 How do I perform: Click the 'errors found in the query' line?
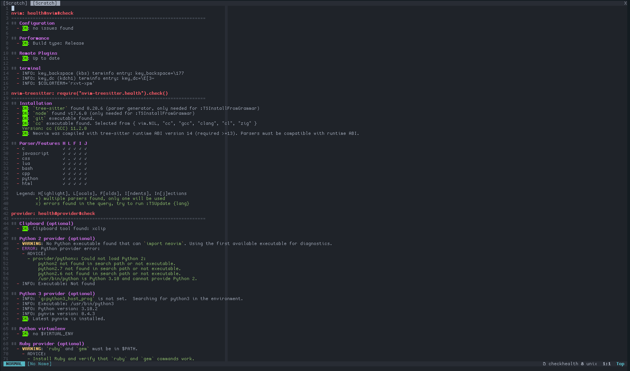click(112, 203)
